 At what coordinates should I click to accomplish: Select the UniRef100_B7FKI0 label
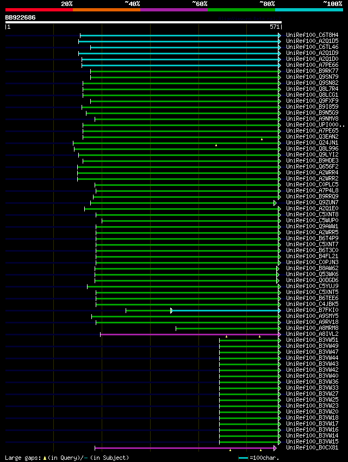[312, 310]
